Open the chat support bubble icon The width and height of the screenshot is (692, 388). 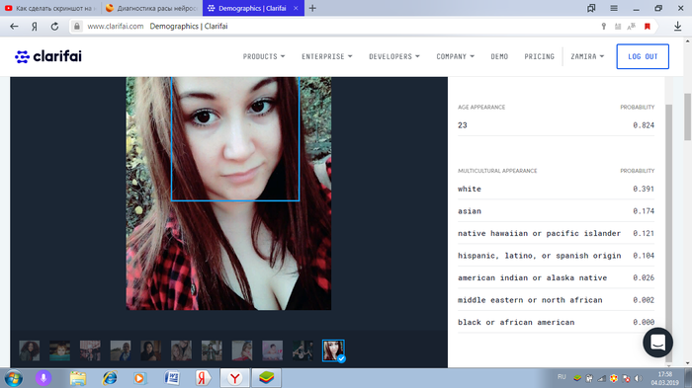tap(657, 343)
